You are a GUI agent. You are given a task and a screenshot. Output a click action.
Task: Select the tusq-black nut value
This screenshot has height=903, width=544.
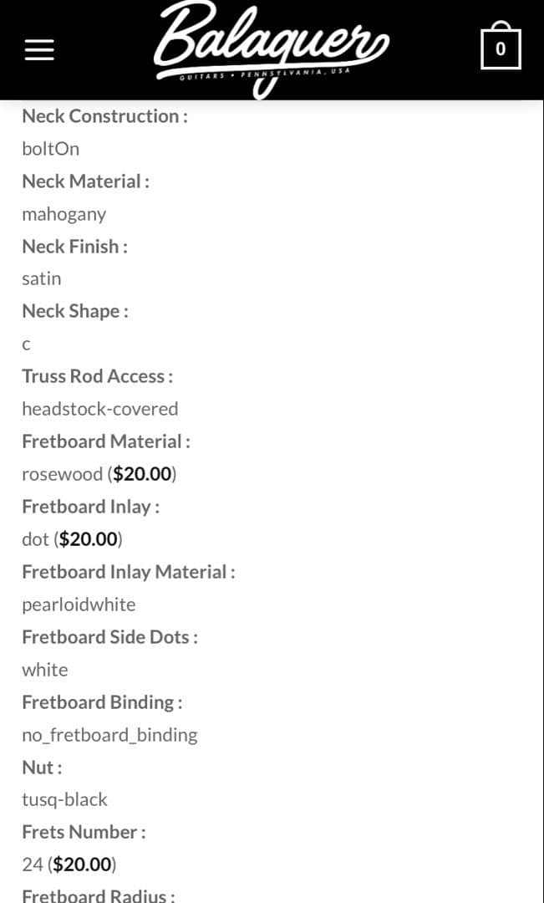point(64,799)
